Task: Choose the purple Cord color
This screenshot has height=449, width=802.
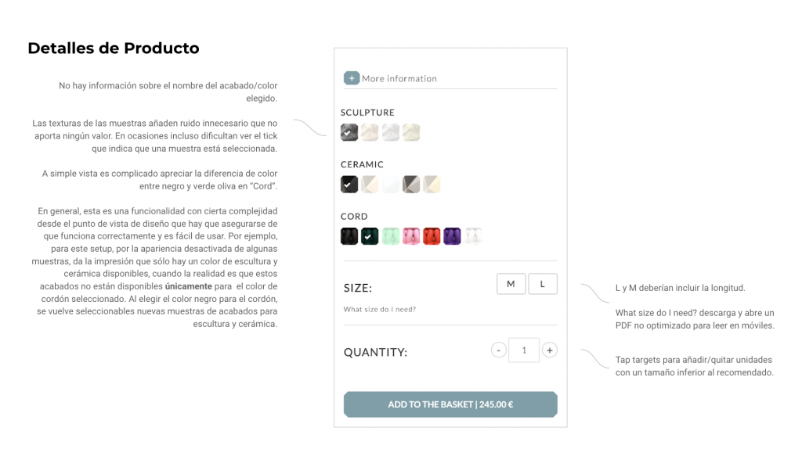Action: [452, 235]
